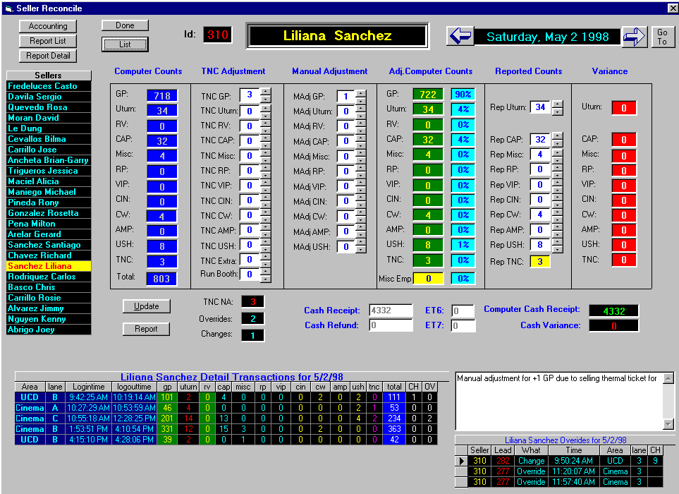
Task: Click the ET6 field
Action: [463, 311]
